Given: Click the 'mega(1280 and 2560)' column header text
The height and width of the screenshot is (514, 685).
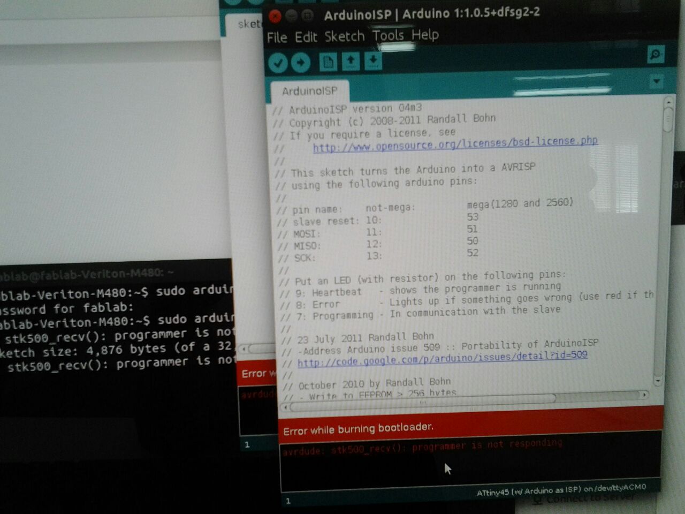Looking at the screenshot, I should (x=520, y=203).
